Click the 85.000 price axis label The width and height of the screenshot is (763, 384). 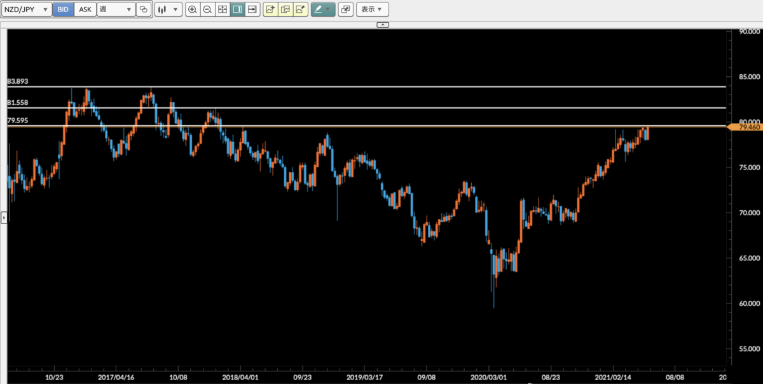pos(750,77)
